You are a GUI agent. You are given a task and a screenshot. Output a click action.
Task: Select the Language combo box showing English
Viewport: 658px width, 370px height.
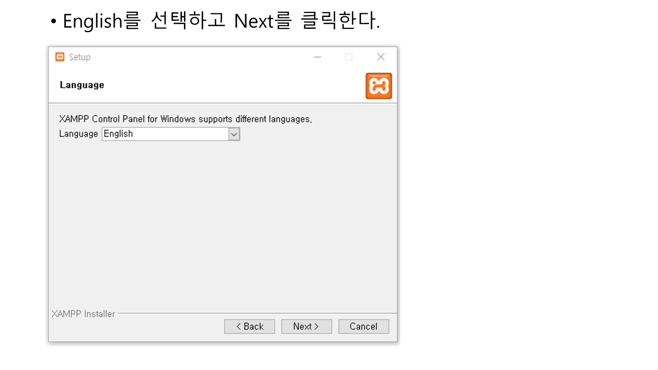click(x=171, y=134)
